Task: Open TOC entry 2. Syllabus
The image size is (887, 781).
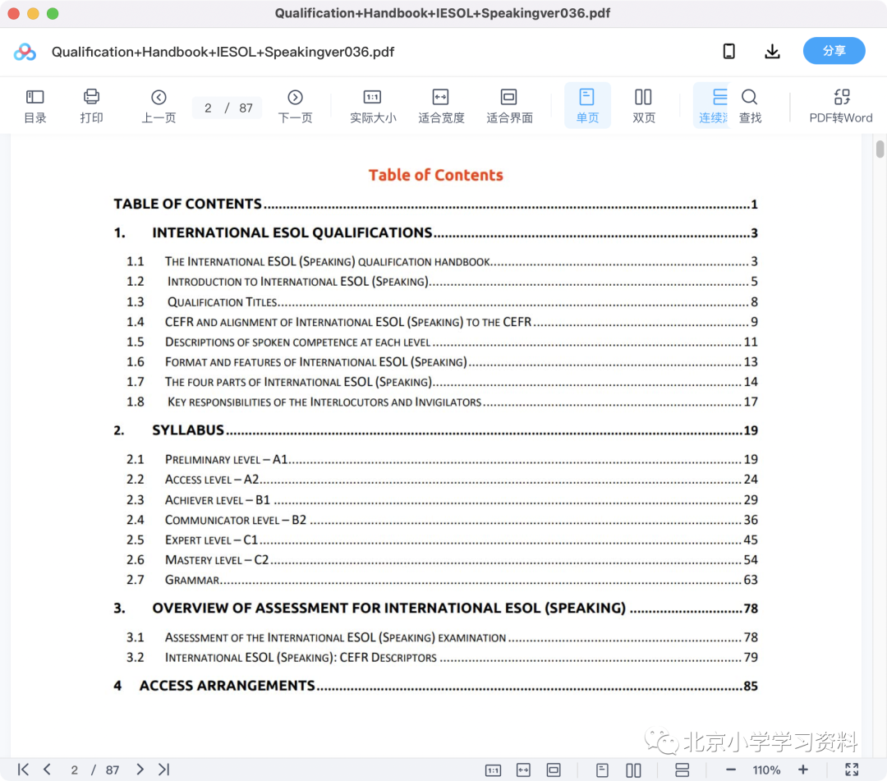Action: [x=435, y=430]
